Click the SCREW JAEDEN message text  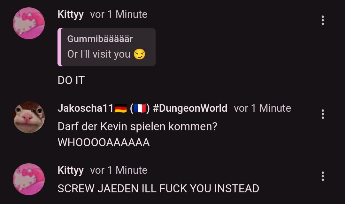[158, 188]
